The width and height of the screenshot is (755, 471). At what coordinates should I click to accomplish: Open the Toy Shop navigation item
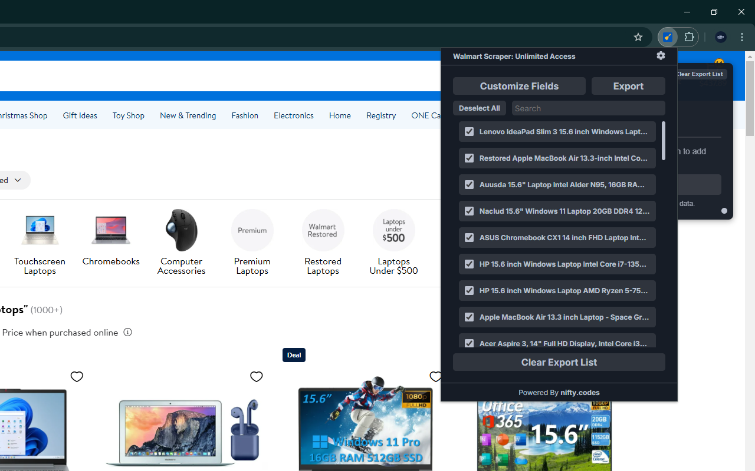(x=128, y=115)
